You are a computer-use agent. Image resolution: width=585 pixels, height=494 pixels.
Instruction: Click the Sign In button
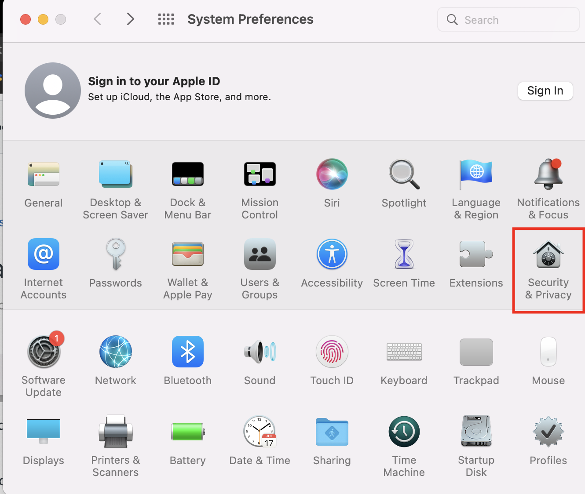[x=545, y=91]
